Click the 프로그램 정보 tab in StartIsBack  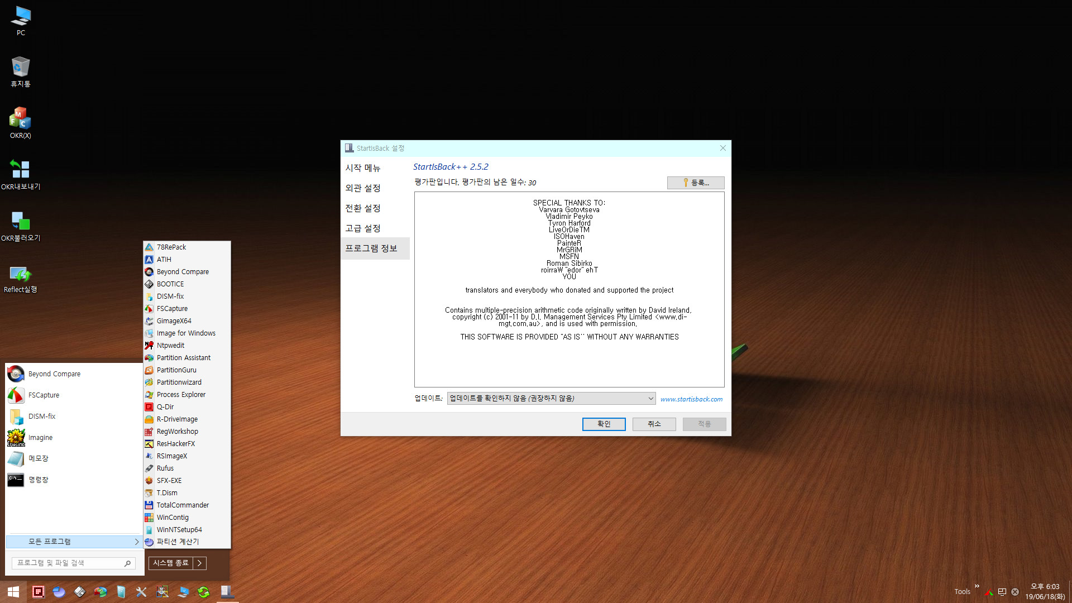[371, 248]
